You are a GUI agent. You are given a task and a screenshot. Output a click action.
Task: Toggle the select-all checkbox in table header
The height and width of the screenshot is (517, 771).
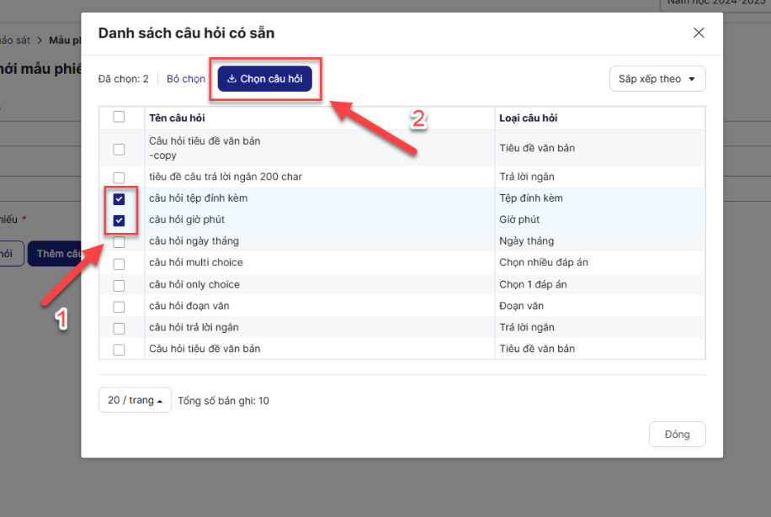point(119,118)
